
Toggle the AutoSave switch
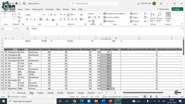tap(18, 3)
